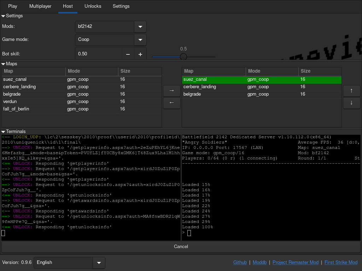
Task: Select cerbere_landing in available maps list
Action: pos(82,87)
